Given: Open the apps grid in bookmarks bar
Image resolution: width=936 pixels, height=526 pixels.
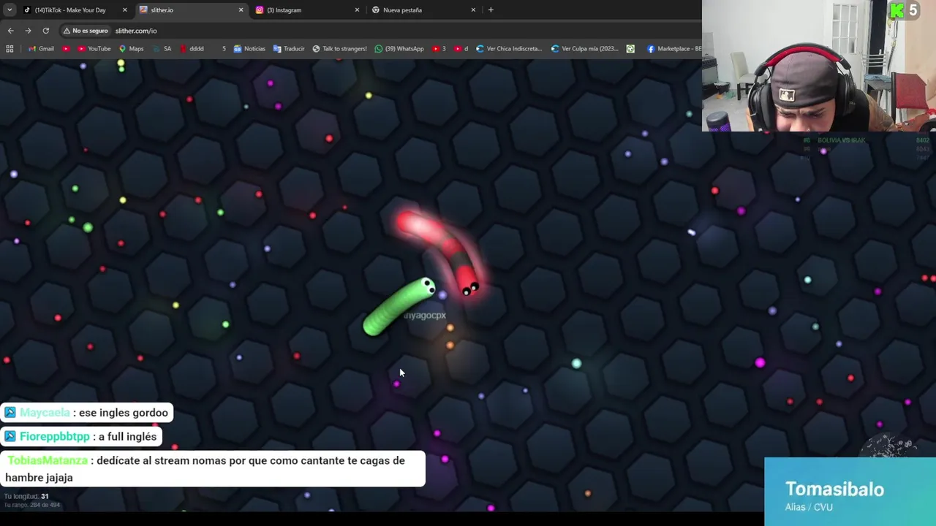Looking at the screenshot, I should [10, 49].
